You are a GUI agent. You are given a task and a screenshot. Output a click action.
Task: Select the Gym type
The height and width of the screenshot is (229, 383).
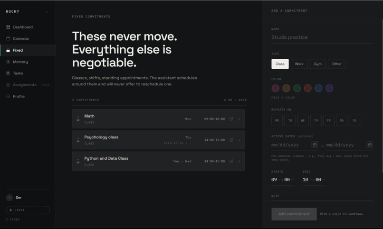coord(317,64)
